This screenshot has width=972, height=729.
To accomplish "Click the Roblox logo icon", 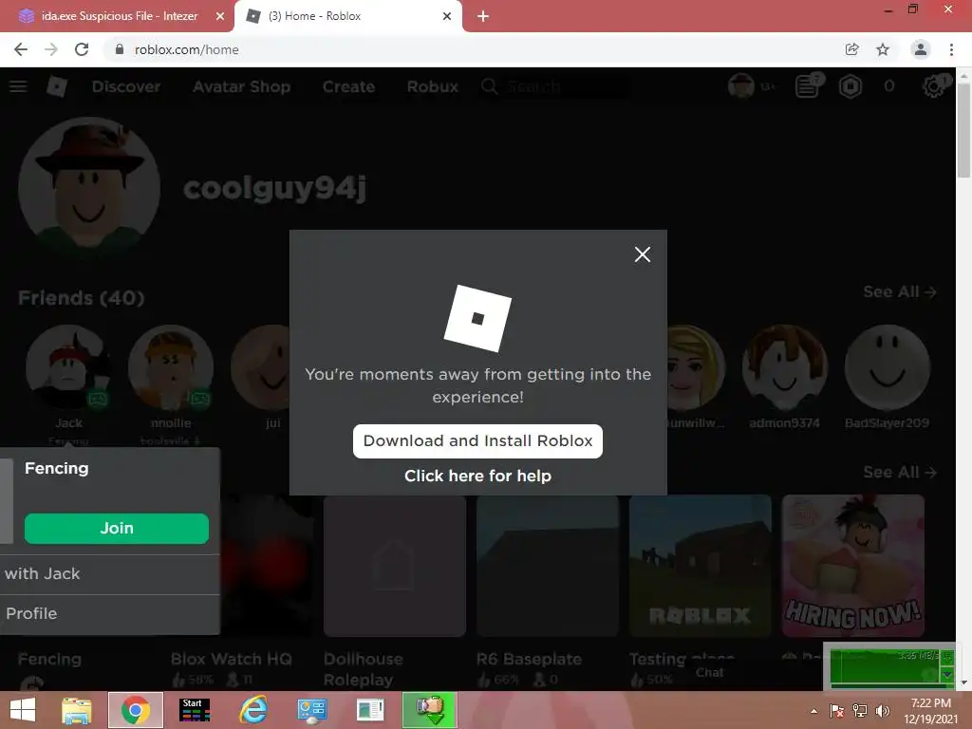I will [57, 86].
